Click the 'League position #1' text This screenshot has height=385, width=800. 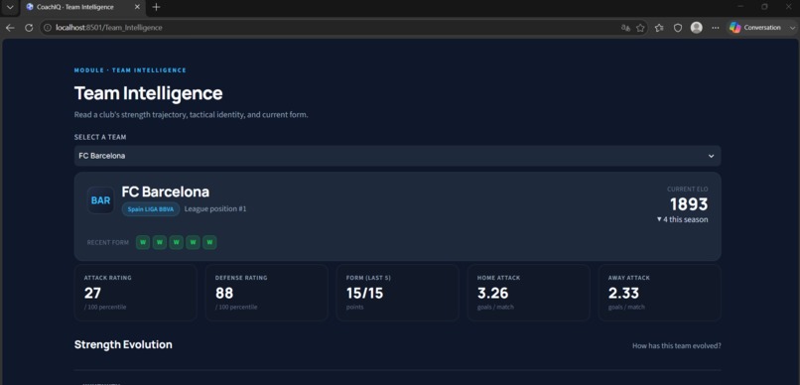215,209
